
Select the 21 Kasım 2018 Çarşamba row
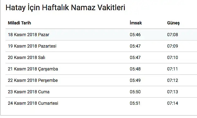coord(101,69)
